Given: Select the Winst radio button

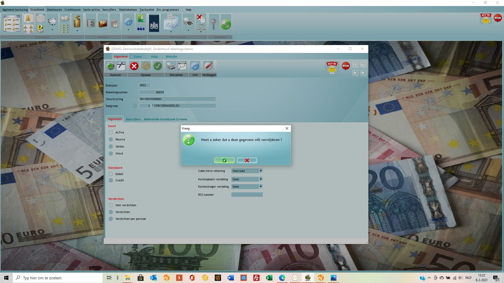Looking at the screenshot, I should pyautogui.click(x=111, y=154).
